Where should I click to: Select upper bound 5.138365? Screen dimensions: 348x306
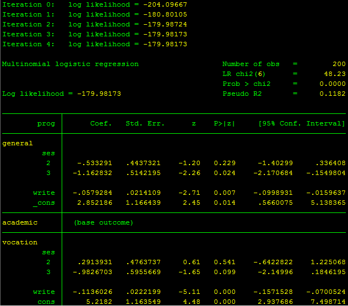point(328,203)
